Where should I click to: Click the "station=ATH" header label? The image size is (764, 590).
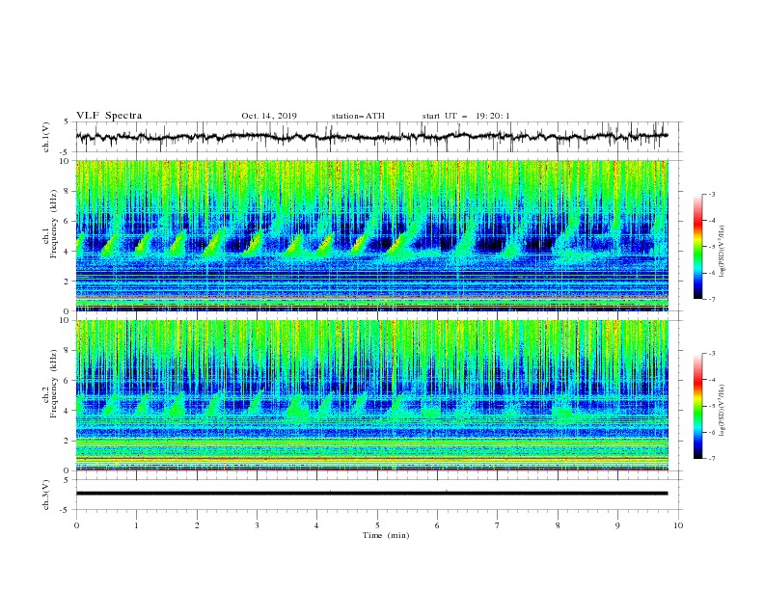[358, 116]
